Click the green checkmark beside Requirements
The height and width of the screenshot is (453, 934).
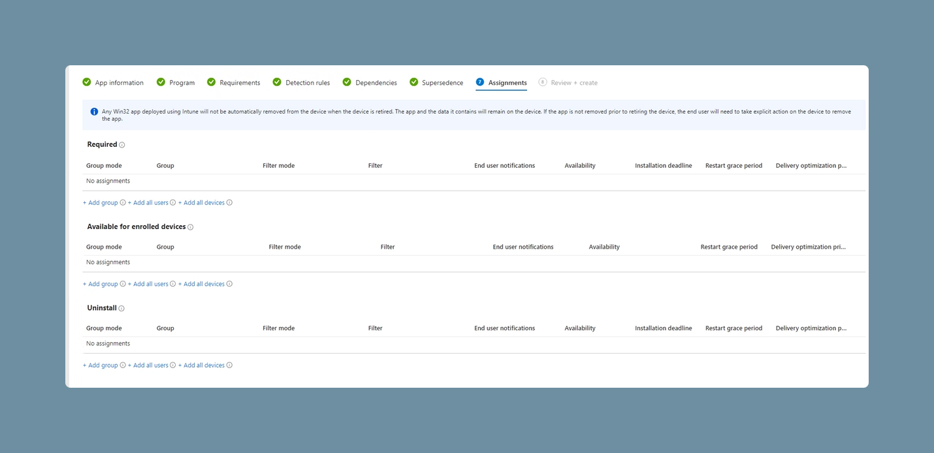(x=212, y=82)
